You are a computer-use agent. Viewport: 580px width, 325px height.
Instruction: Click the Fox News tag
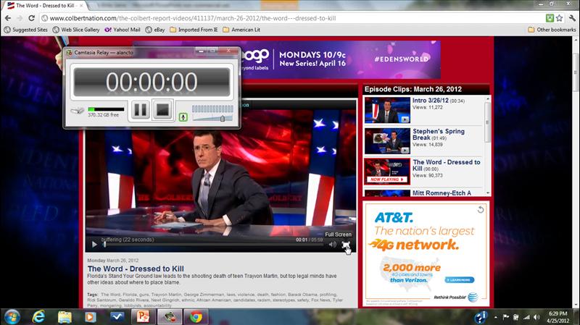(x=320, y=300)
